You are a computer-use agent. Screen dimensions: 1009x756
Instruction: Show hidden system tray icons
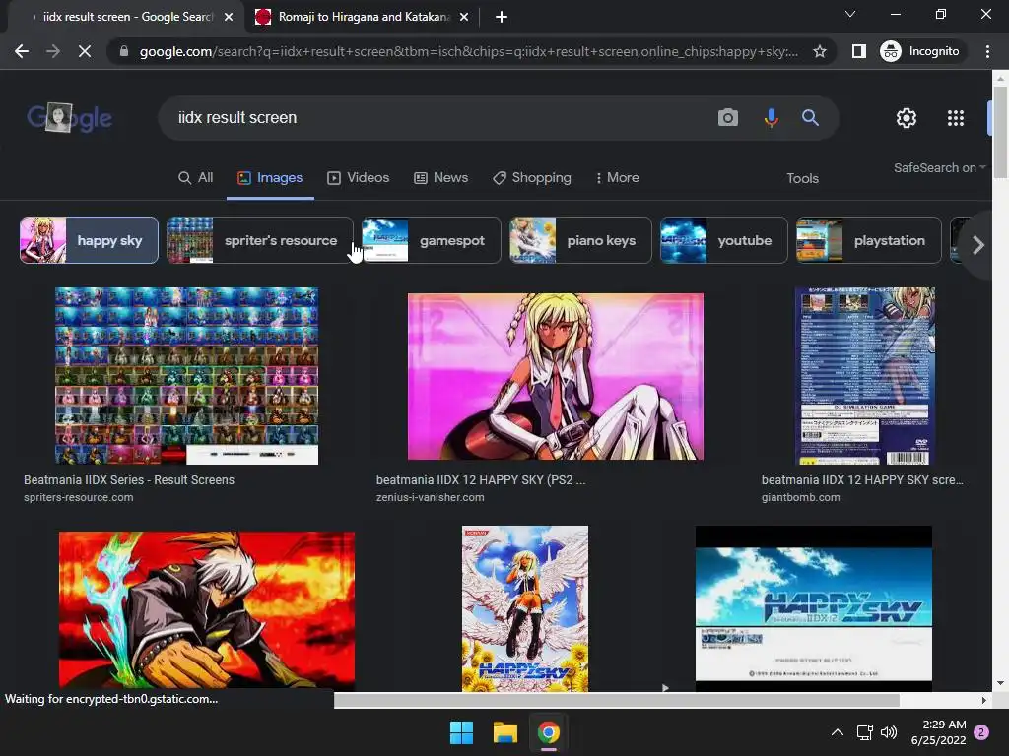(x=838, y=732)
